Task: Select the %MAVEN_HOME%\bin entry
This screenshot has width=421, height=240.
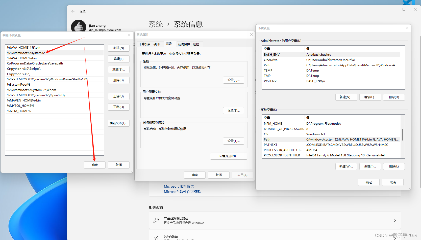Action: point(55,100)
